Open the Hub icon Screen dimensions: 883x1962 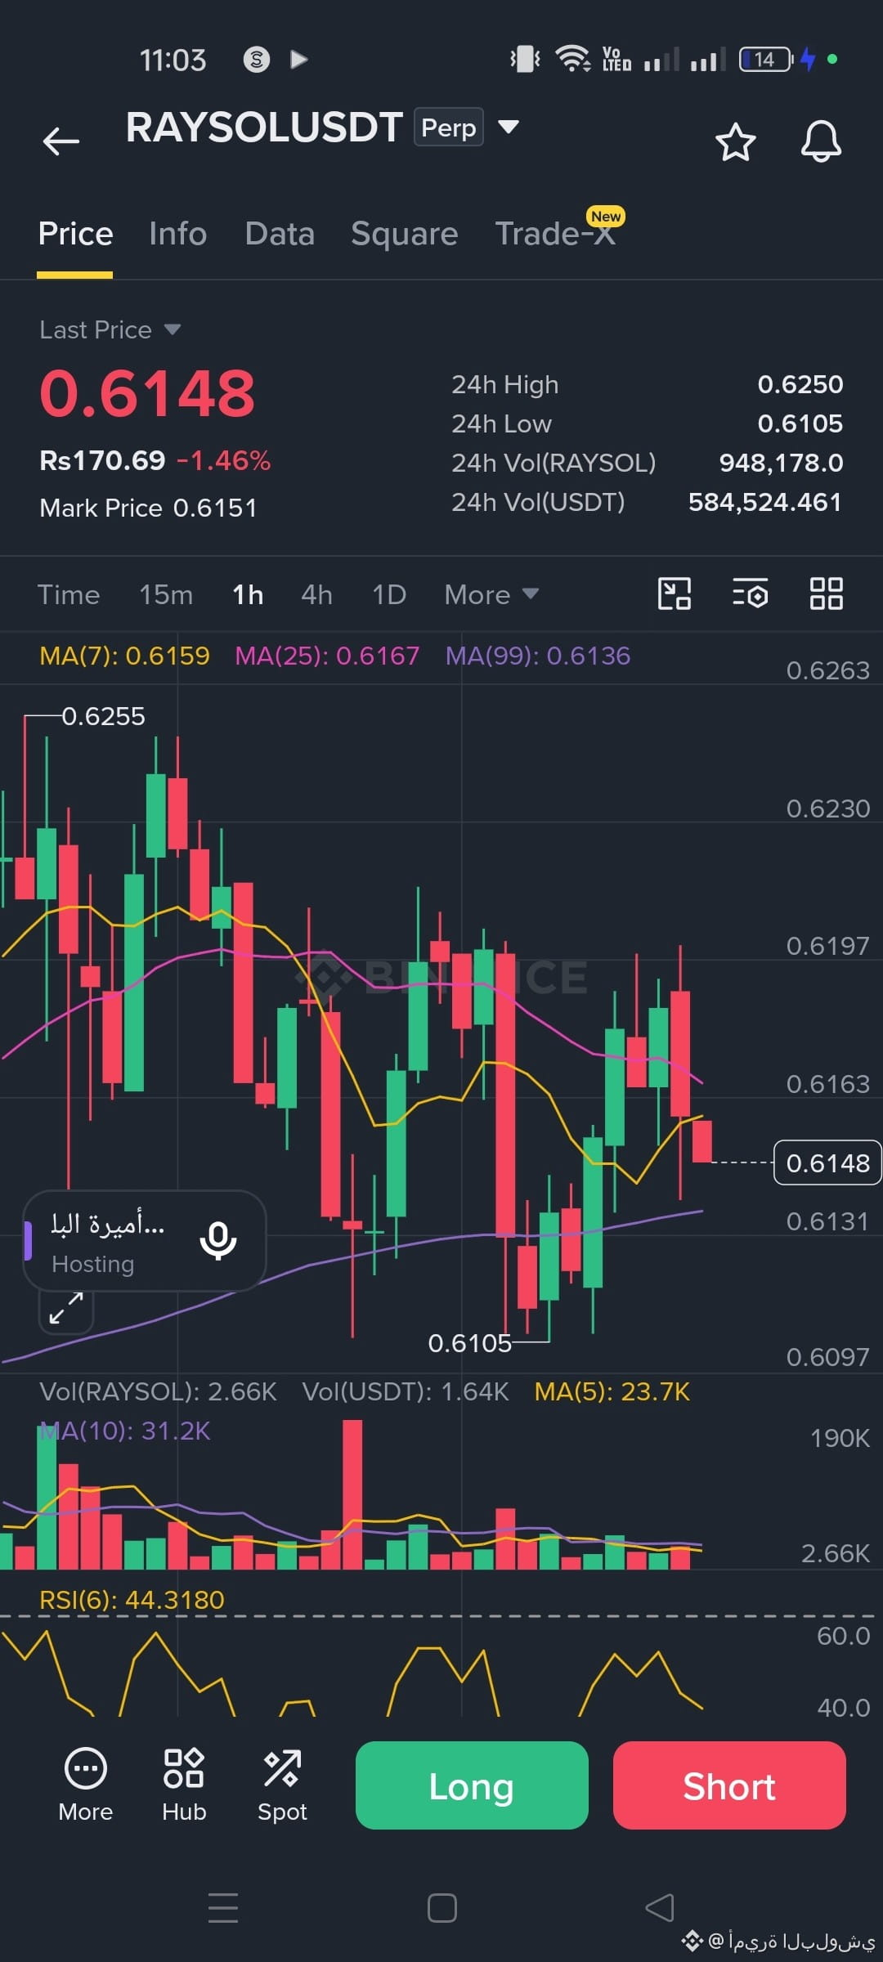tap(184, 1785)
